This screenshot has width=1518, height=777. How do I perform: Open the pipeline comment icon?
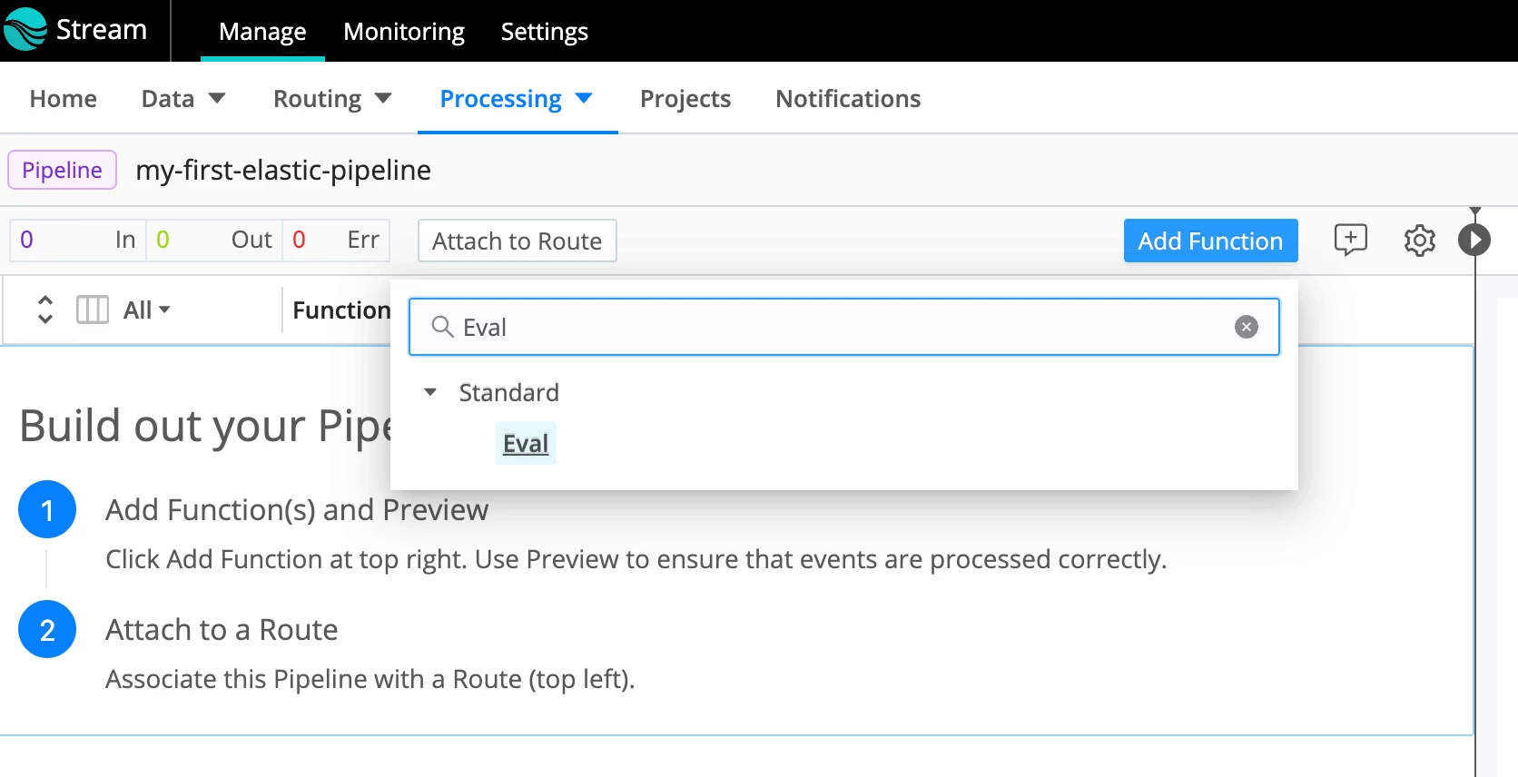(1350, 240)
